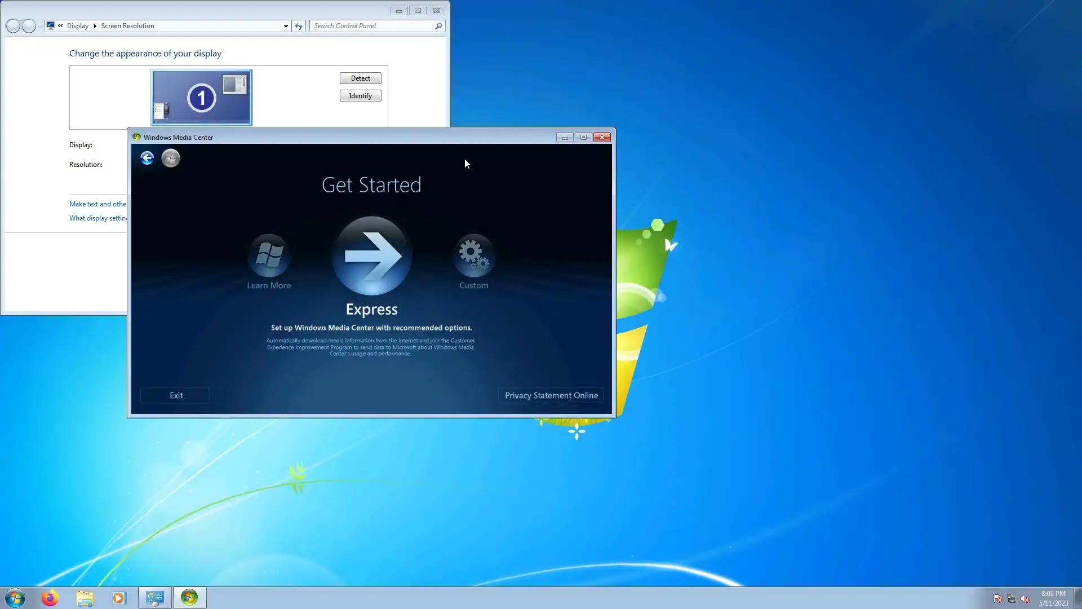The height and width of the screenshot is (609, 1082).
Task: Click the Express setup arrow icon
Action: [371, 256]
